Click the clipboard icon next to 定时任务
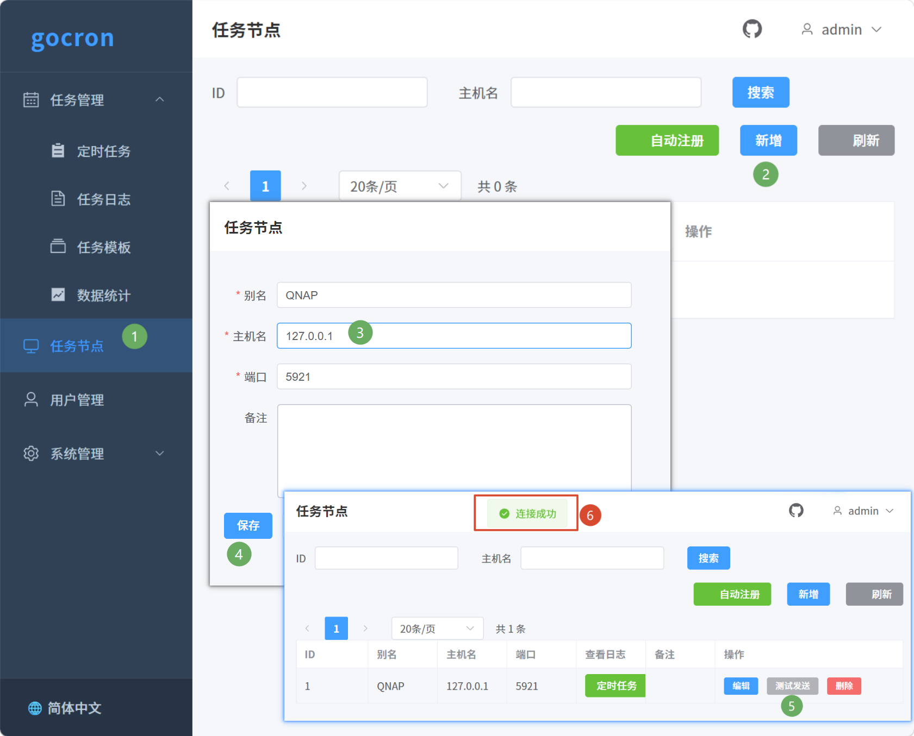Viewport: 914px width, 736px height. (x=58, y=150)
